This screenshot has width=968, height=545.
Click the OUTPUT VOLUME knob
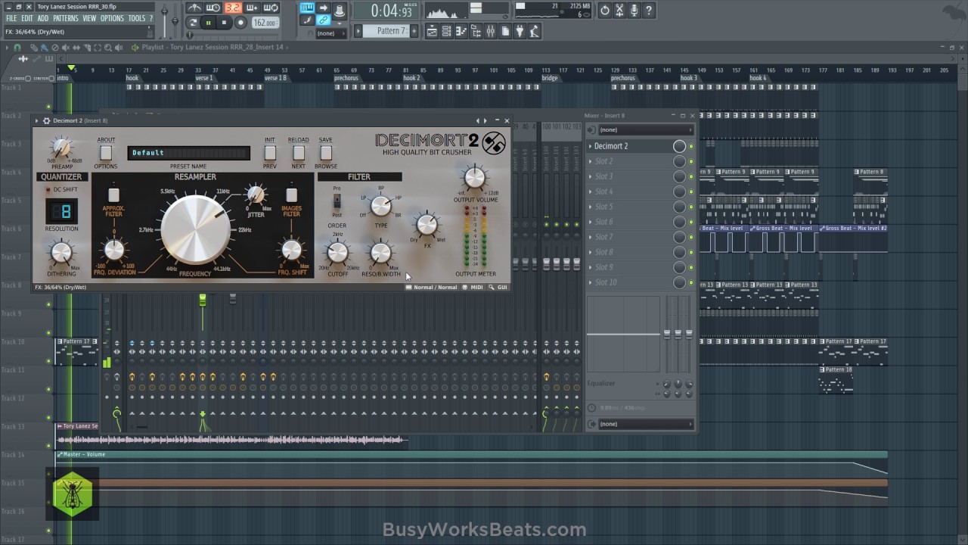tap(475, 178)
